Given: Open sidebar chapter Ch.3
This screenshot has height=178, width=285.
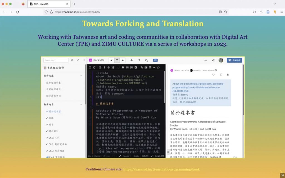Looking at the screenshot, I should coord(56,151).
